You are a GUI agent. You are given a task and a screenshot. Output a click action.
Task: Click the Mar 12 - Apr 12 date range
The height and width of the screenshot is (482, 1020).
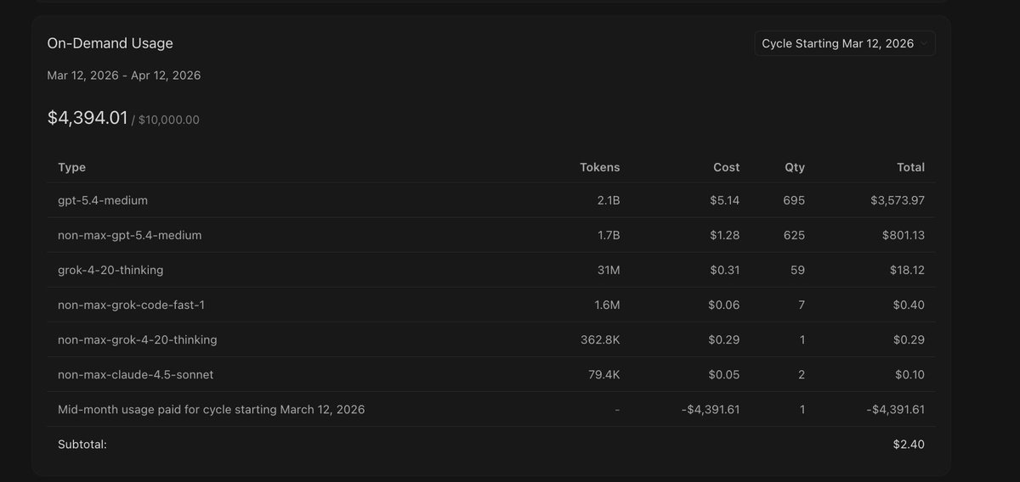tap(124, 76)
